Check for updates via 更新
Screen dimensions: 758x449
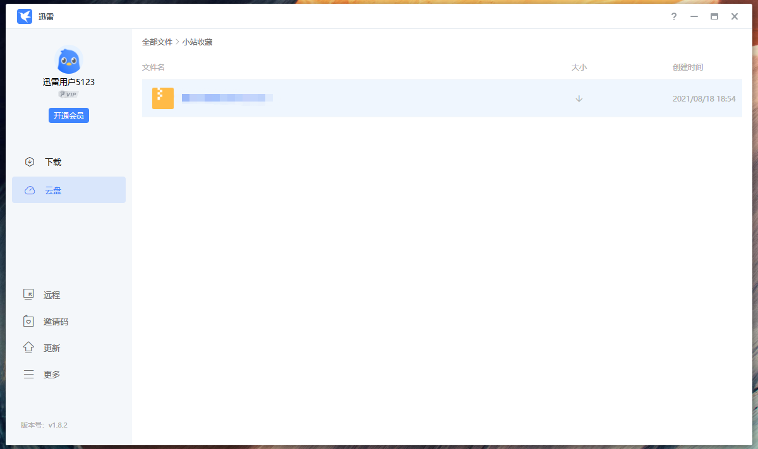[x=51, y=348]
